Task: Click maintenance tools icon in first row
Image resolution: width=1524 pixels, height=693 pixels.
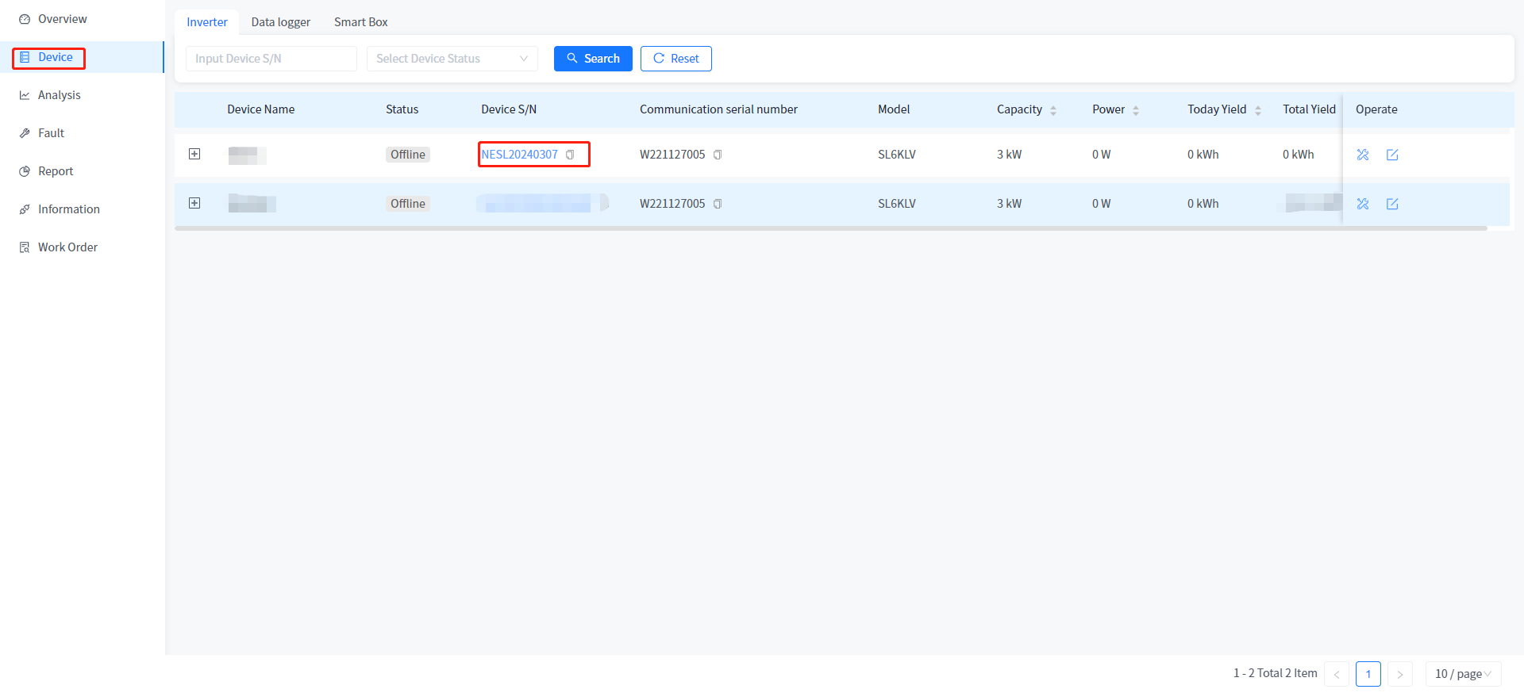Action: point(1363,155)
